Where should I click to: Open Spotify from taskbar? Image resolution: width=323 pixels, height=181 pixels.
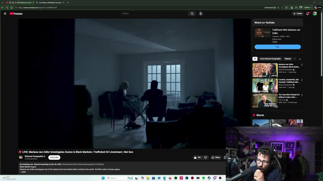click(203, 178)
